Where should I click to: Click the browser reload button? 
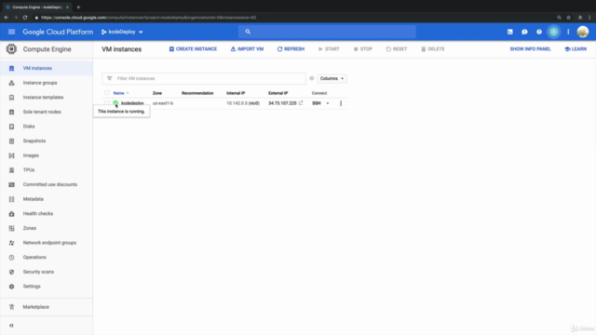point(25,18)
